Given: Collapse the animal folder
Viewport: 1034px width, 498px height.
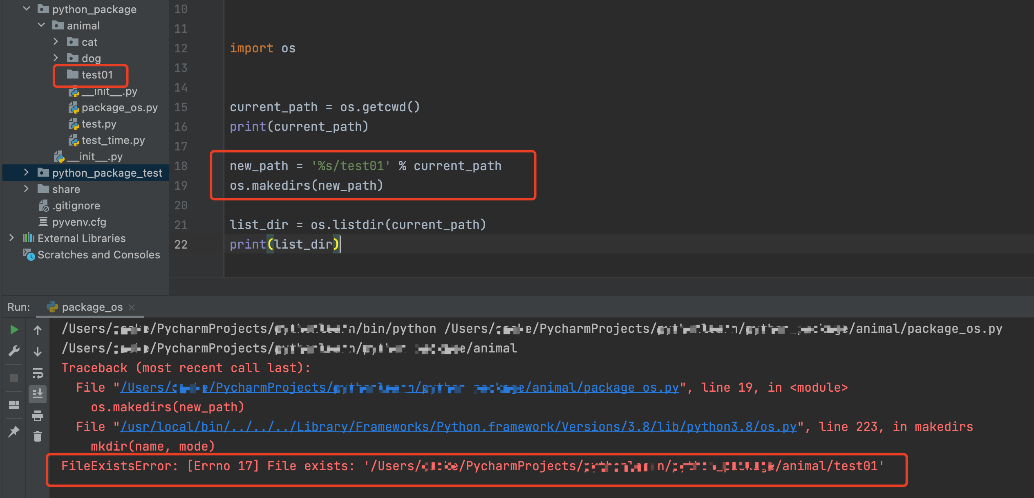Looking at the screenshot, I should pos(41,25).
